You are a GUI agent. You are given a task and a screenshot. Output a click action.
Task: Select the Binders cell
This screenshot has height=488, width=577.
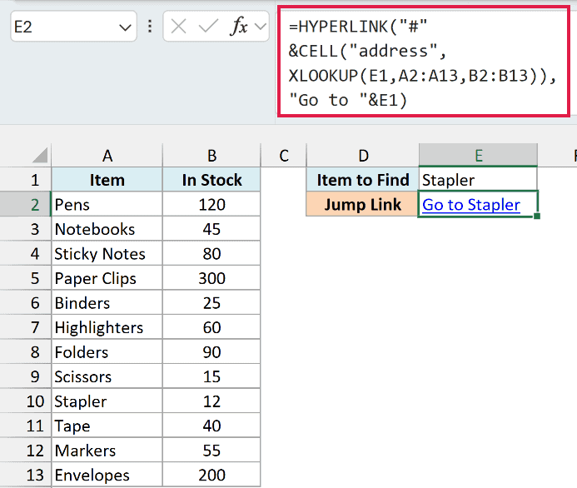coord(107,303)
